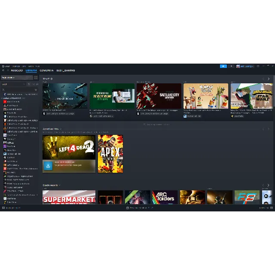Click the Brawlhalla icon in sidebar list
Viewport: 275px width, 275px height.
5,113
